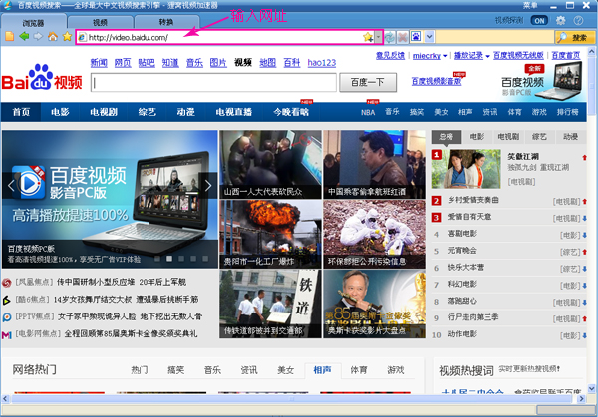The height and width of the screenshot is (417, 598).
Task: Select 电视剧 in the blue navigation bar
Action: tap(104, 112)
